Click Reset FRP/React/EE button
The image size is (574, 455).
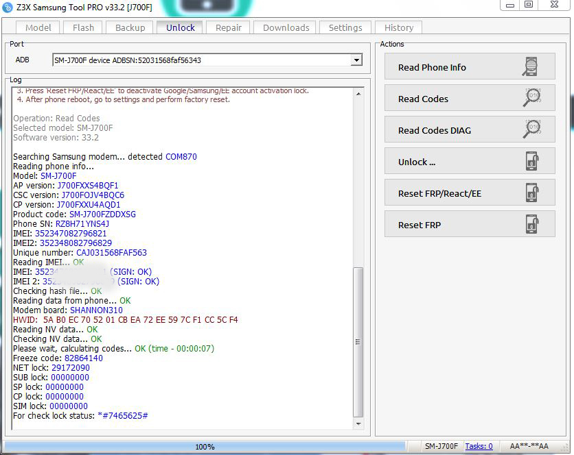(470, 193)
